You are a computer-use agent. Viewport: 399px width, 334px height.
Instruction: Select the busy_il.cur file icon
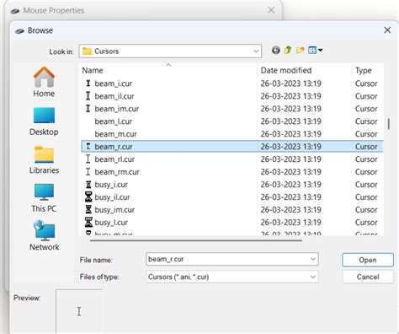click(x=88, y=197)
